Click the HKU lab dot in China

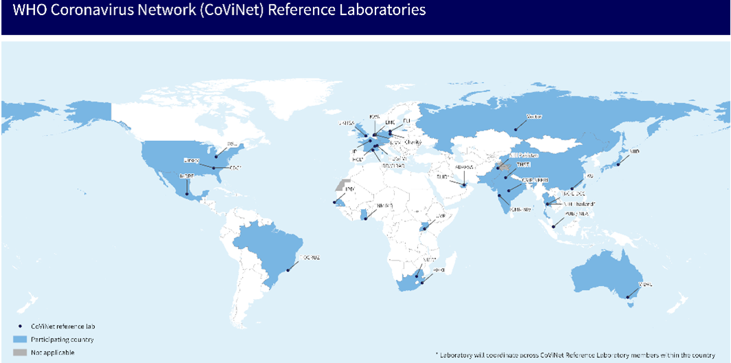573,188
